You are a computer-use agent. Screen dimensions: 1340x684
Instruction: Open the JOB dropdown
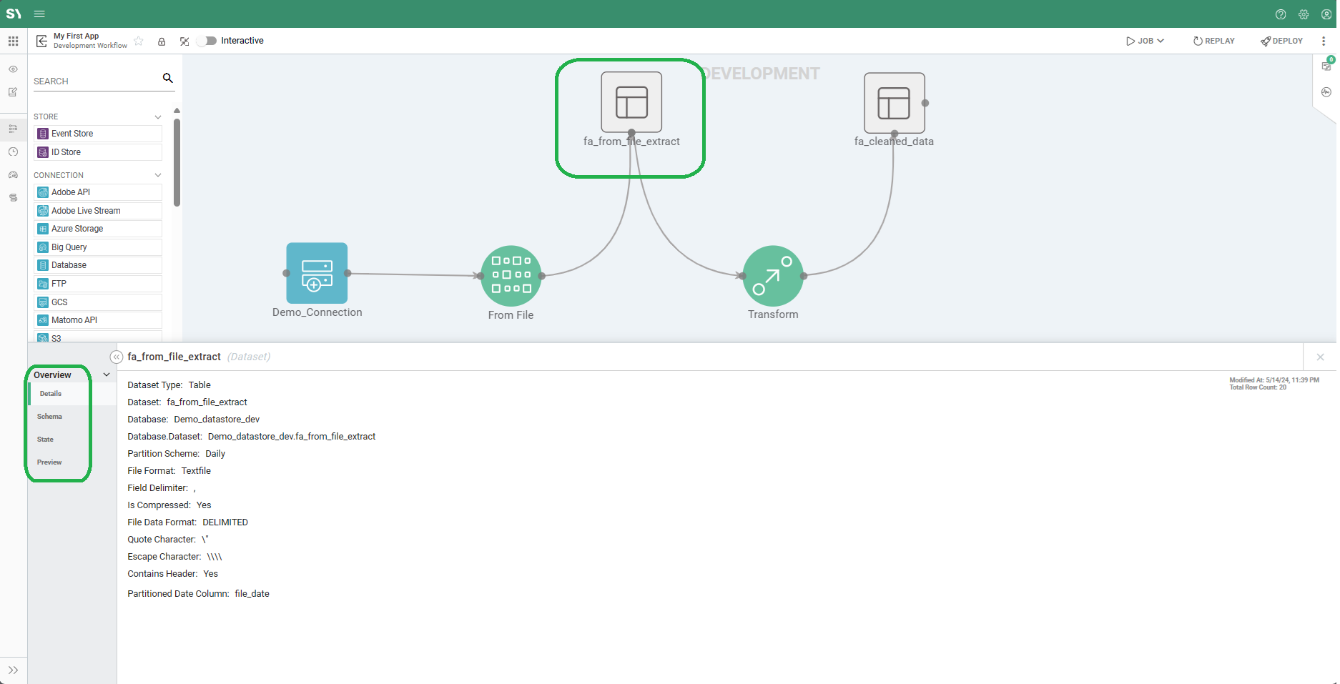click(x=1144, y=41)
